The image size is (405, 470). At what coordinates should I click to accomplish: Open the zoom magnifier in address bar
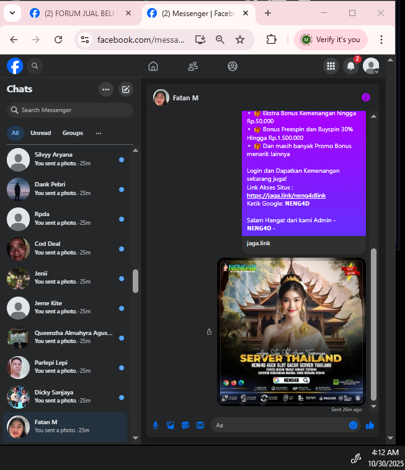click(220, 40)
